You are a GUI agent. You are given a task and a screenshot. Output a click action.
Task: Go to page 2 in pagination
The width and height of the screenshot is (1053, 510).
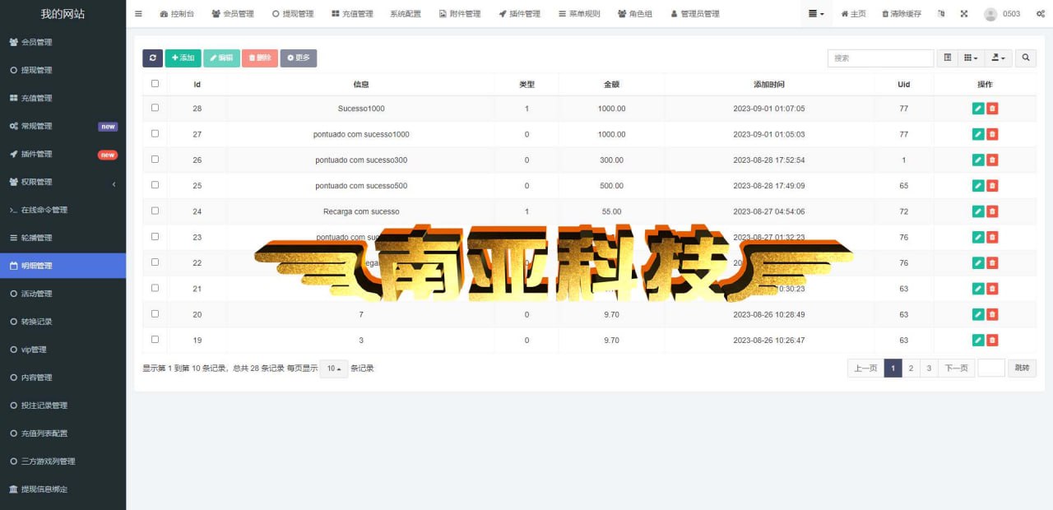coord(911,369)
